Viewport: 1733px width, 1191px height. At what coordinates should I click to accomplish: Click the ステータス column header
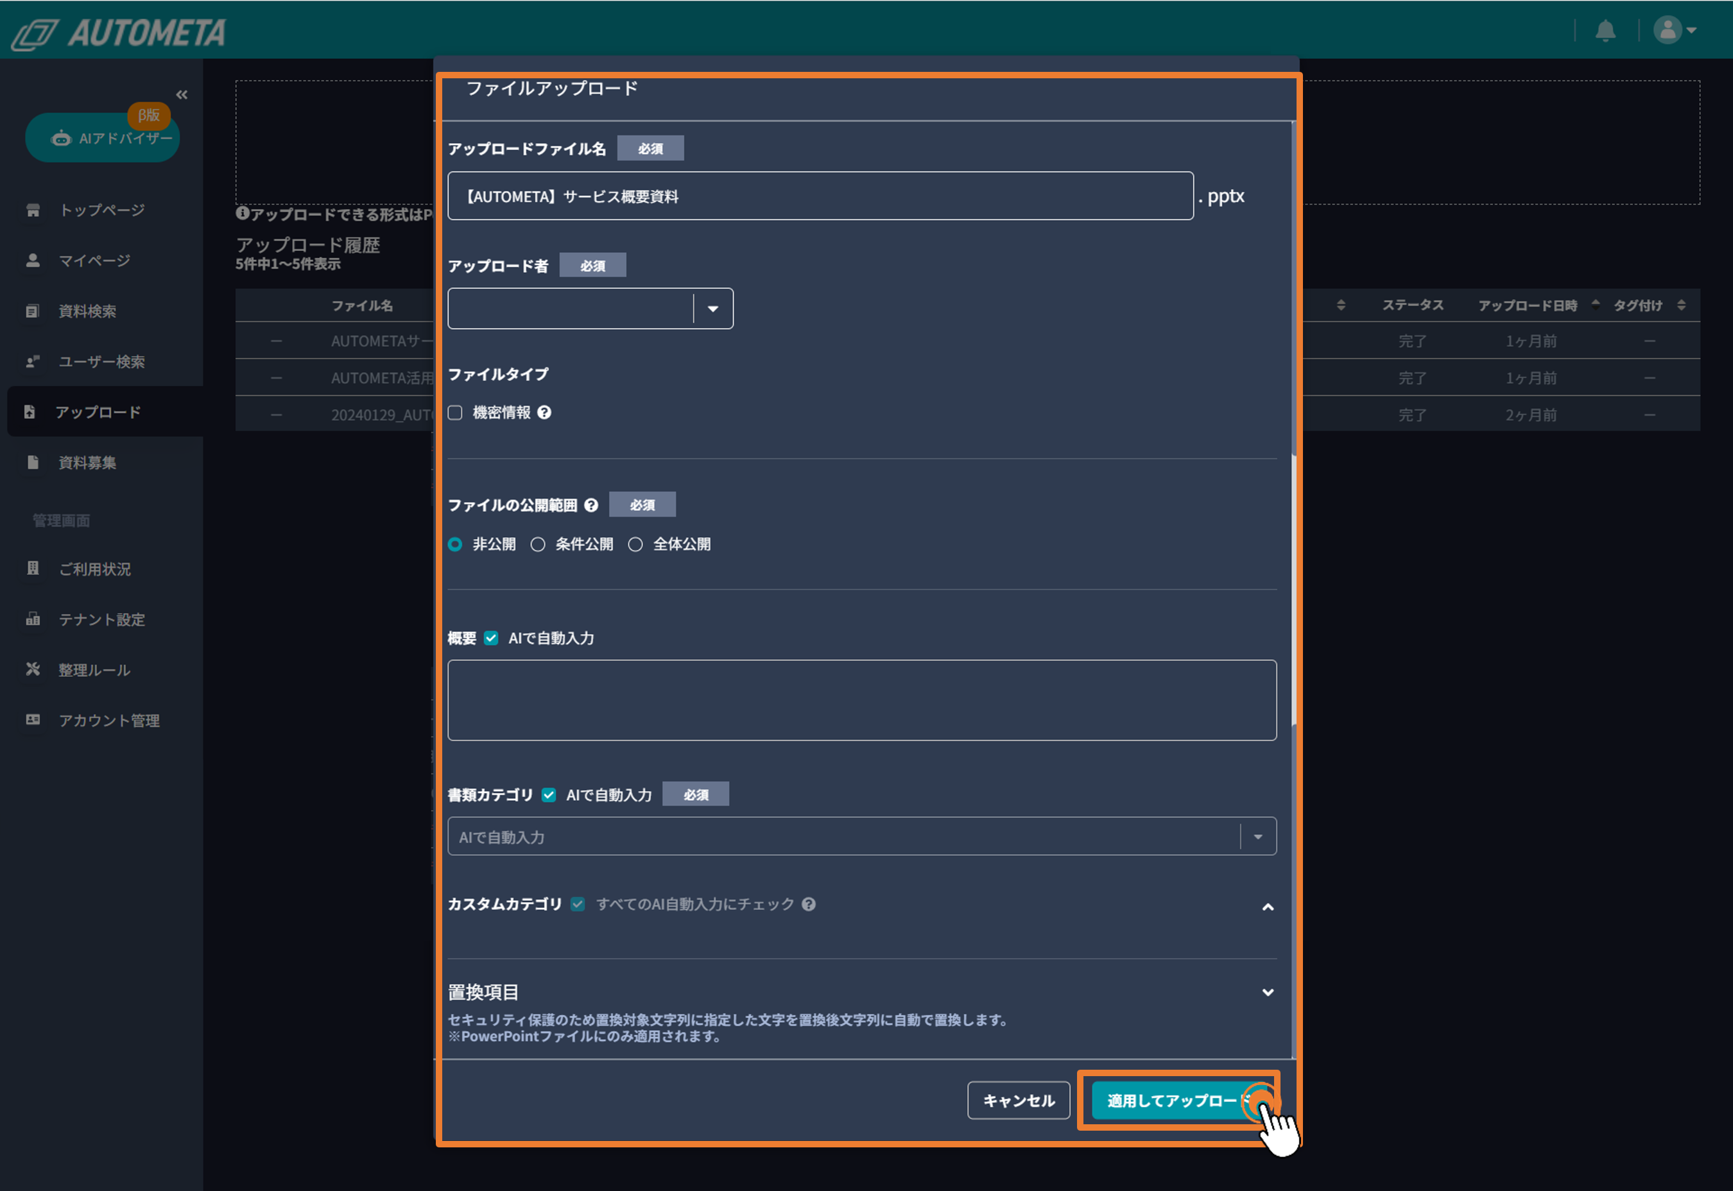pos(1413,305)
